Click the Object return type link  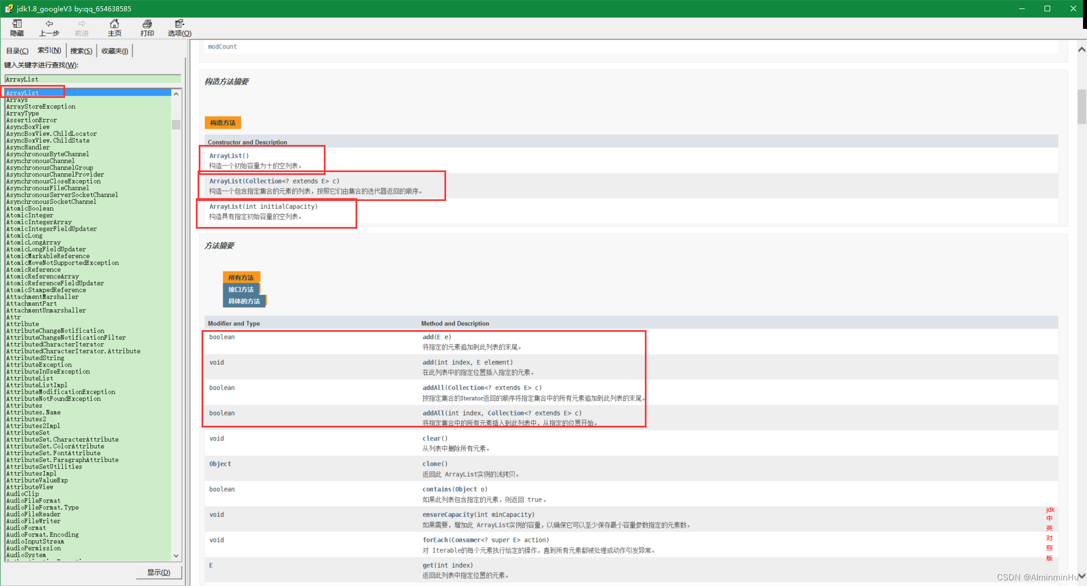point(220,464)
